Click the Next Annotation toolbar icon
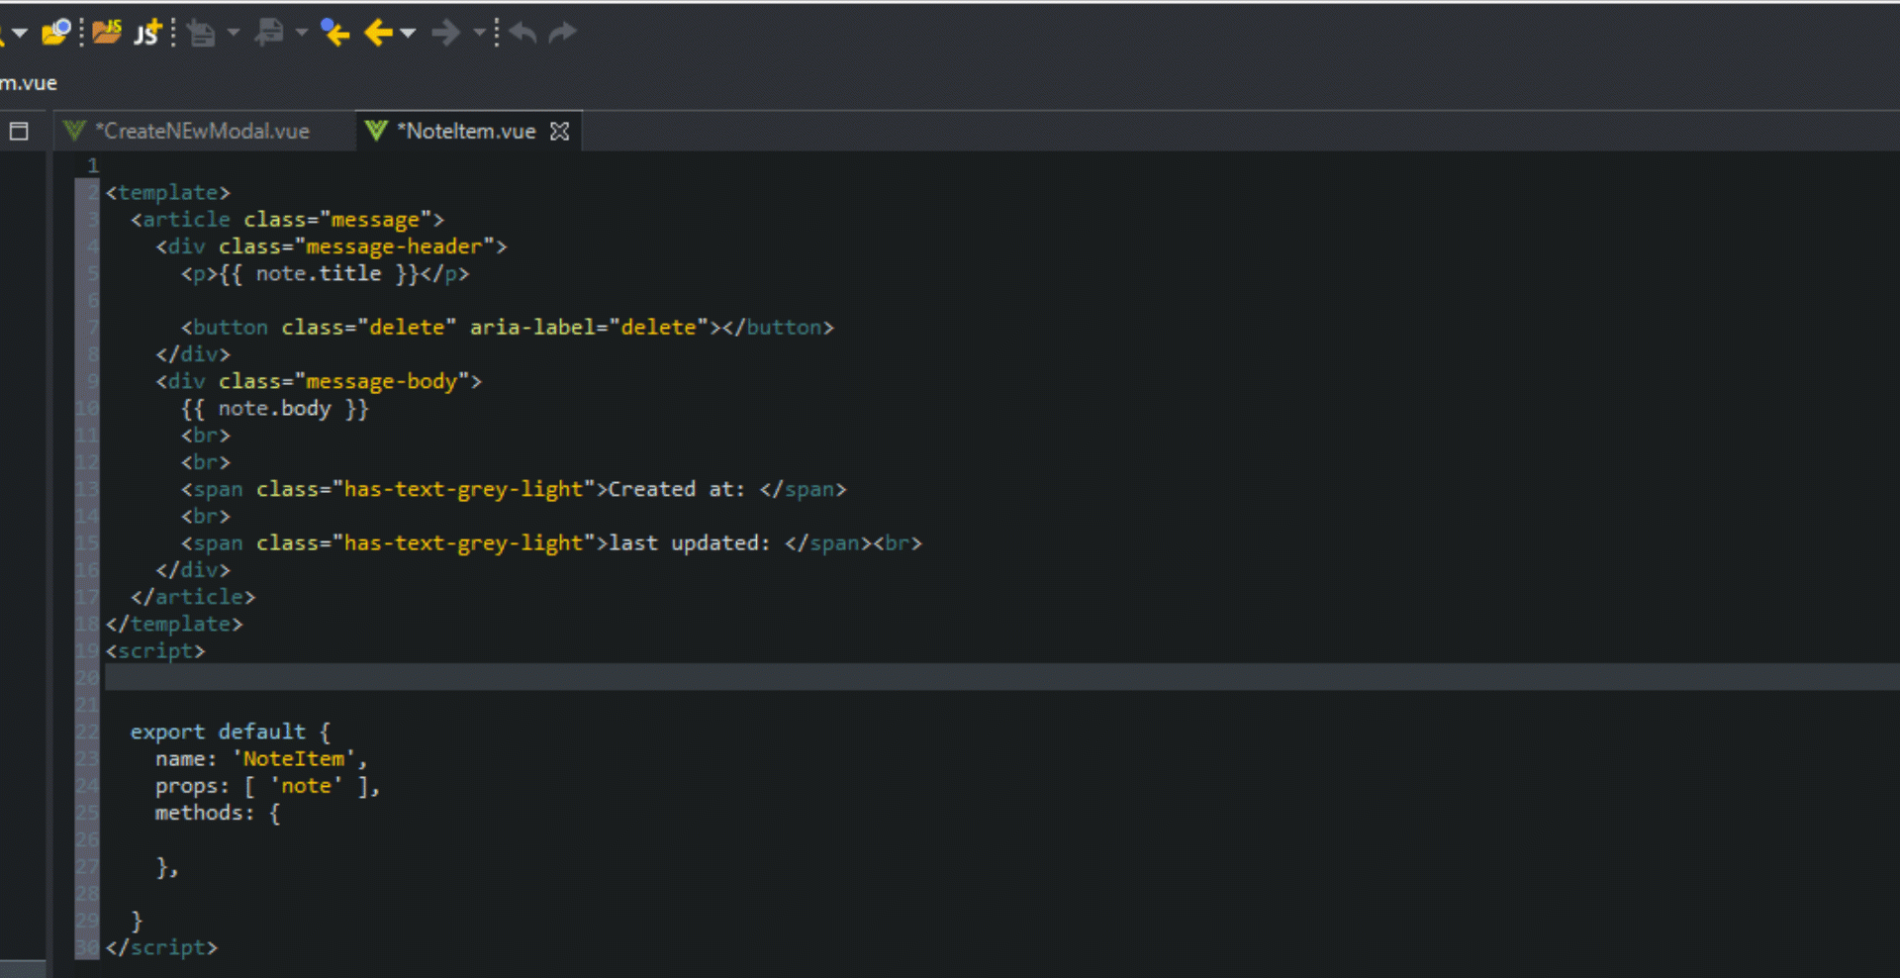This screenshot has height=978, width=1900. (x=201, y=34)
